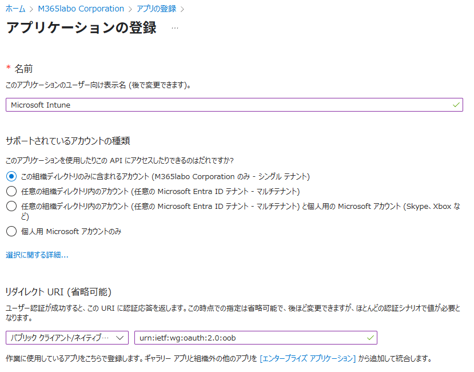
Task: Select the single tenant (シングル テナント) account option
Action: coord(11,176)
